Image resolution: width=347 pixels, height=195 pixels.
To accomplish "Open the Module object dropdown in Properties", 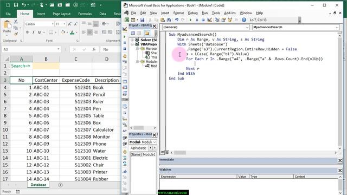I will pyautogui.click(x=155, y=142).
